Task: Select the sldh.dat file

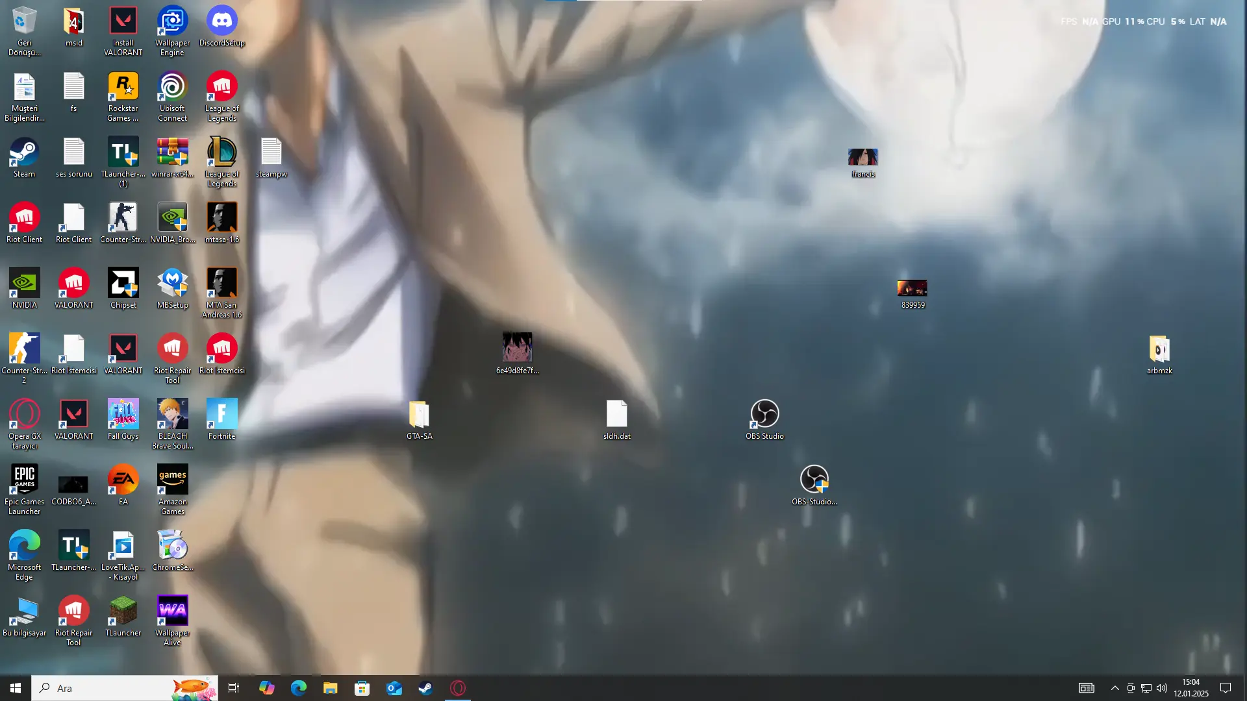Action: pyautogui.click(x=616, y=420)
